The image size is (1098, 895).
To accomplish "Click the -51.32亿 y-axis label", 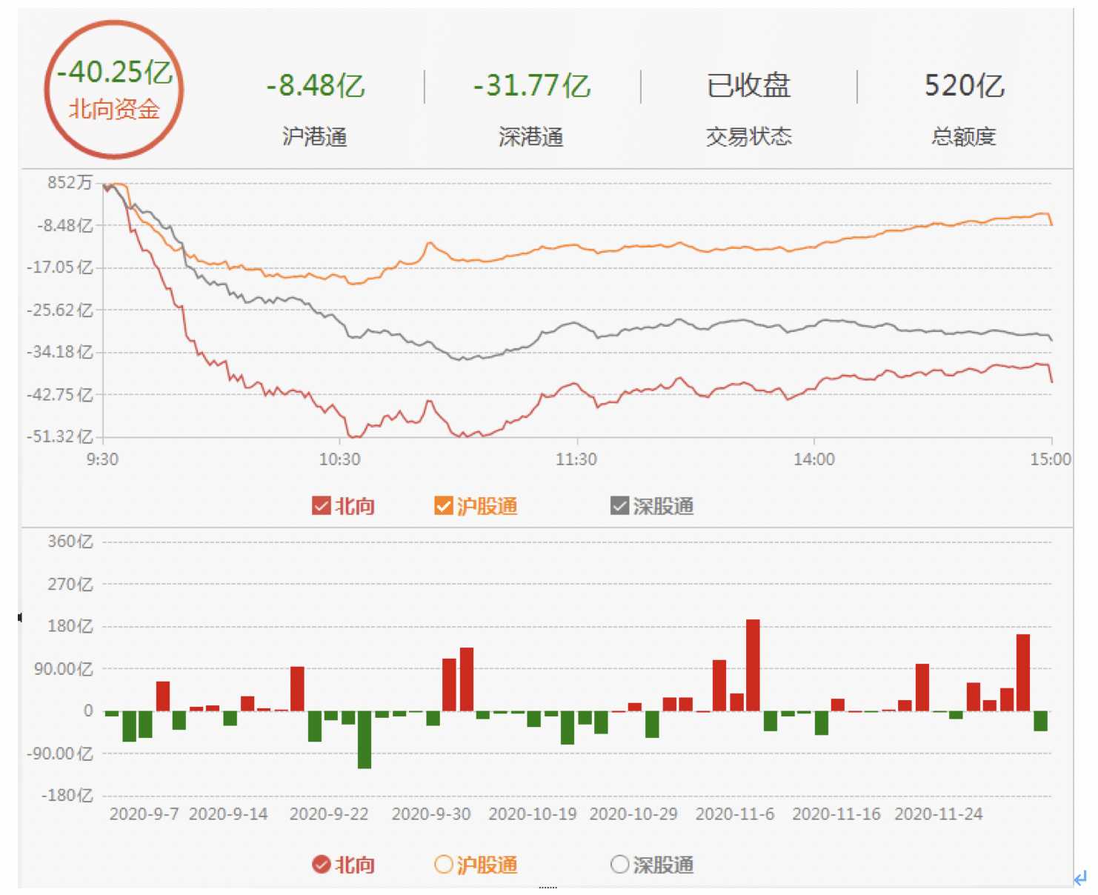I will (x=60, y=436).
